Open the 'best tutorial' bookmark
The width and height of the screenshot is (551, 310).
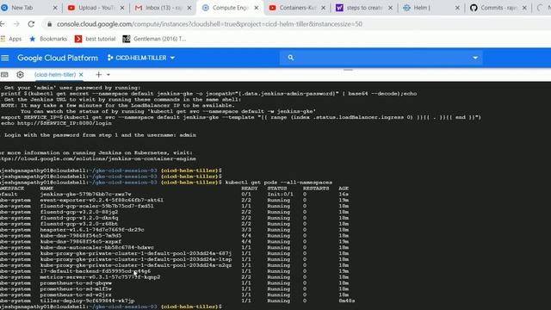coord(96,39)
